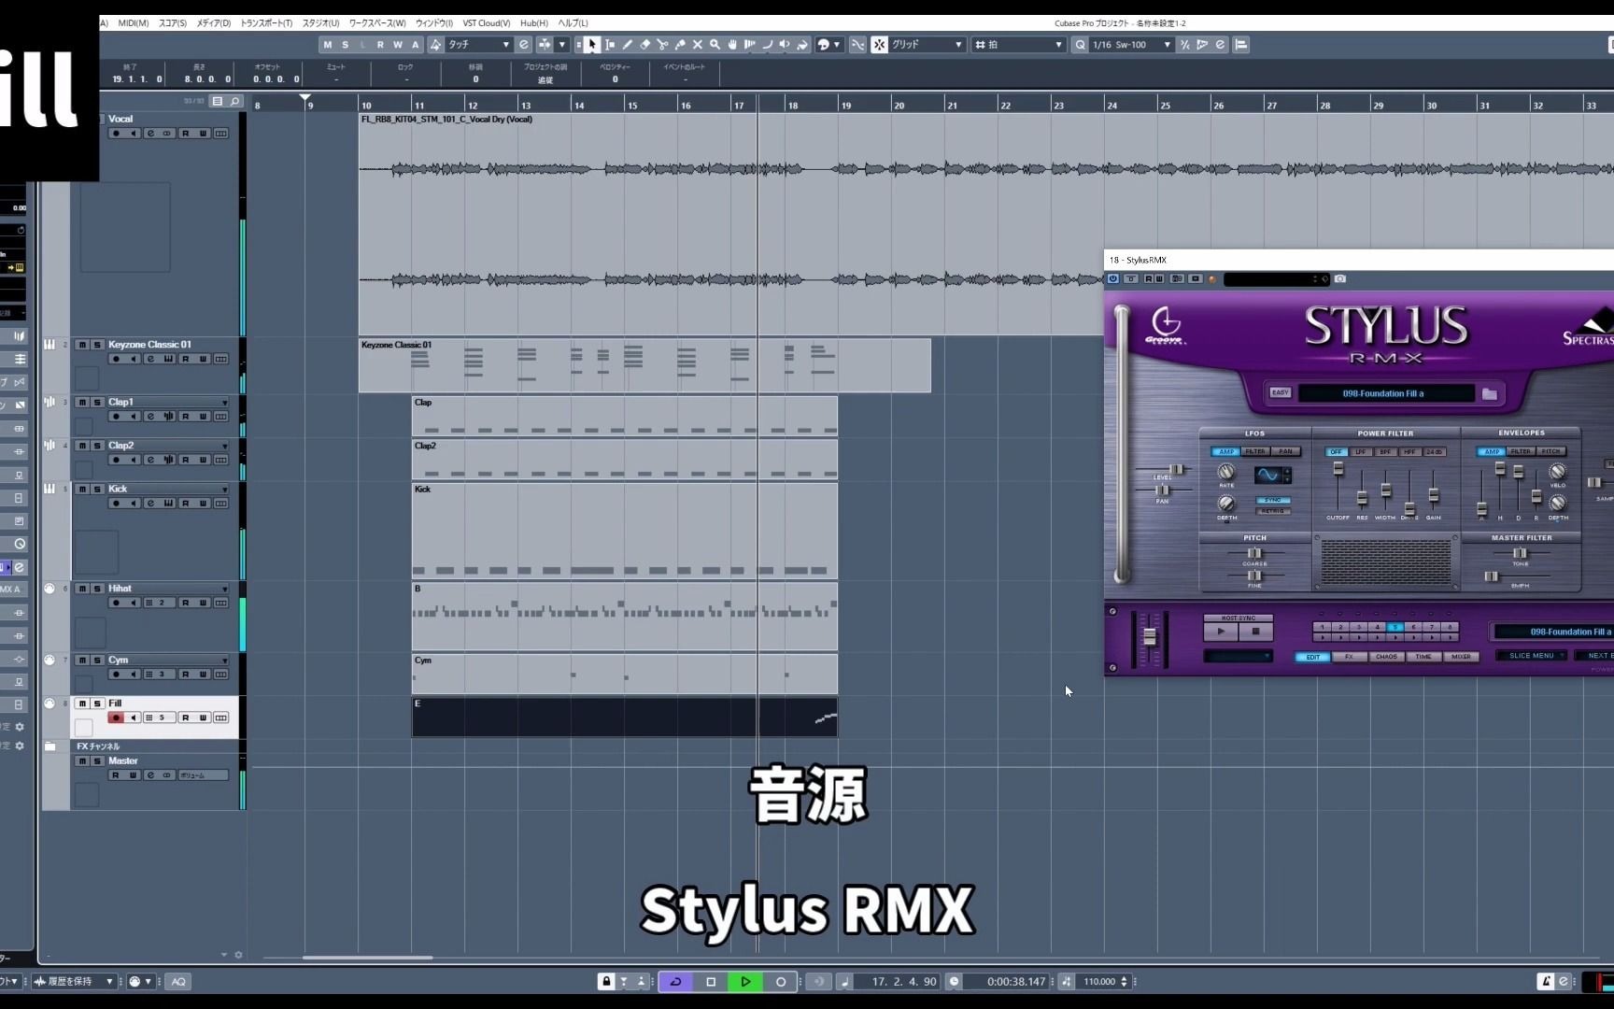Select the Range Selection tool
Image resolution: width=1614 pixels, height=1009 pixels.
(x=610, y=44)
